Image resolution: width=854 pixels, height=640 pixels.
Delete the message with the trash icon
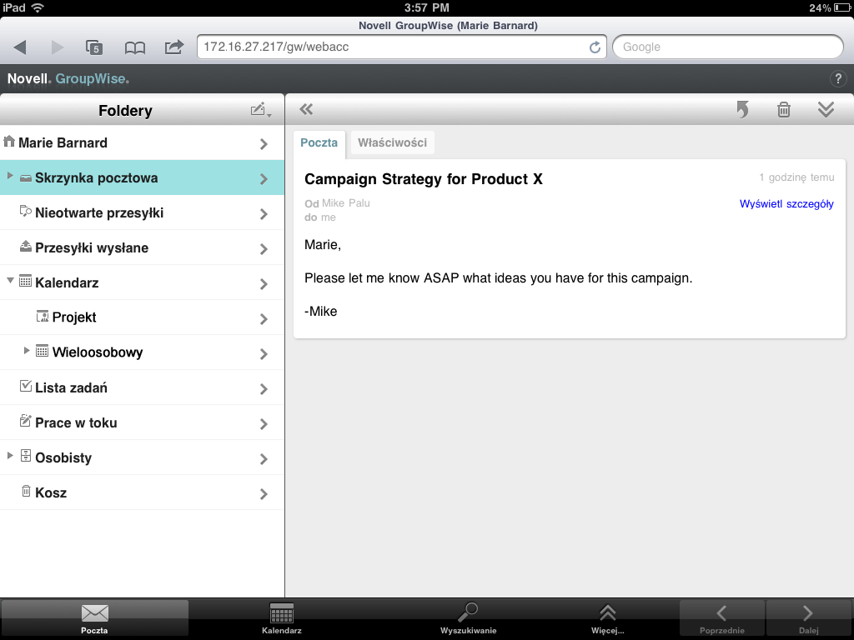click(x=784, y=110)
